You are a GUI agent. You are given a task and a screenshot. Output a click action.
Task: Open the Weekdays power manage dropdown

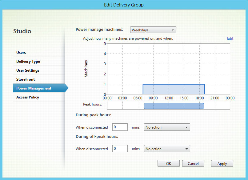(153, 30)
